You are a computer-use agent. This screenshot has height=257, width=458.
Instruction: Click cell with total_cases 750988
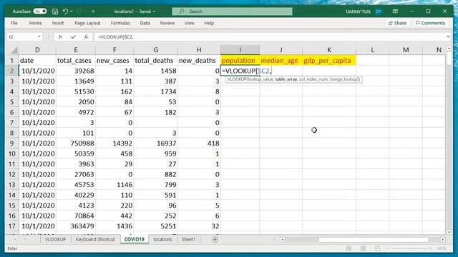76,143
